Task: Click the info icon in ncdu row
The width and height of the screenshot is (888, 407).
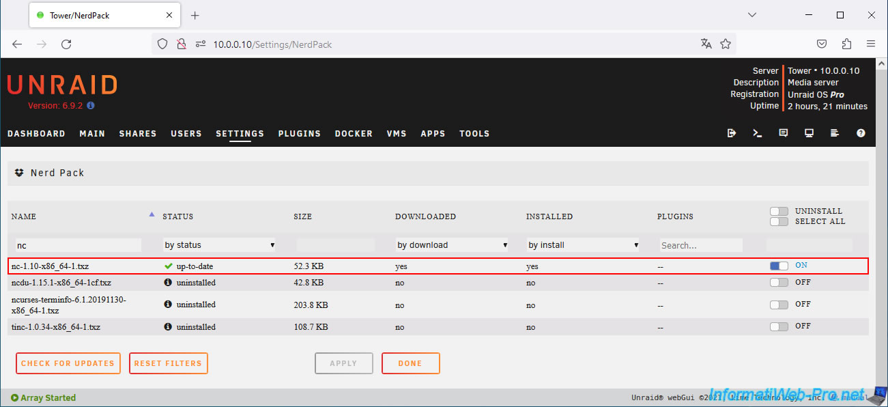Action: coord(168,282)
